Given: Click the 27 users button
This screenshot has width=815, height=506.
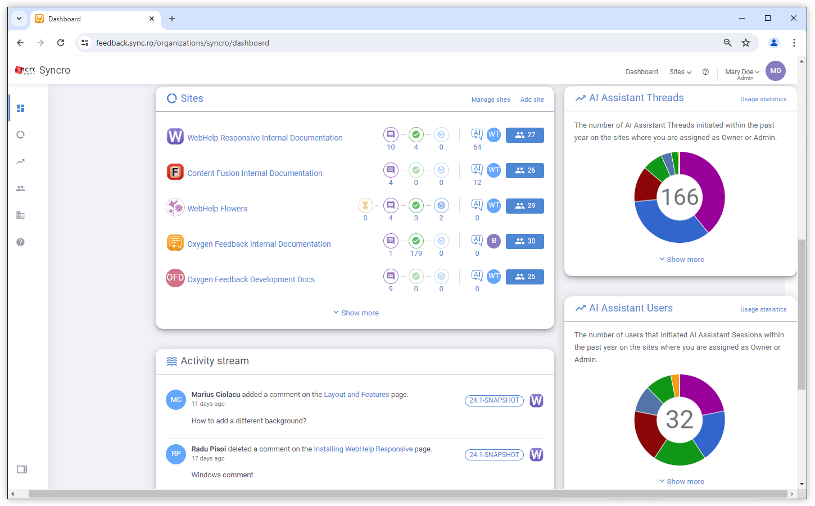Looking at the screenshot, I should (x=525, y=135).
